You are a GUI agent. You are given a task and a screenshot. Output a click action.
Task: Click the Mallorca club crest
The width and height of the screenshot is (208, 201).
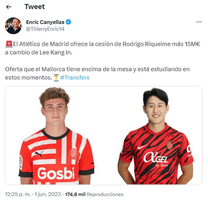[170, 145]
